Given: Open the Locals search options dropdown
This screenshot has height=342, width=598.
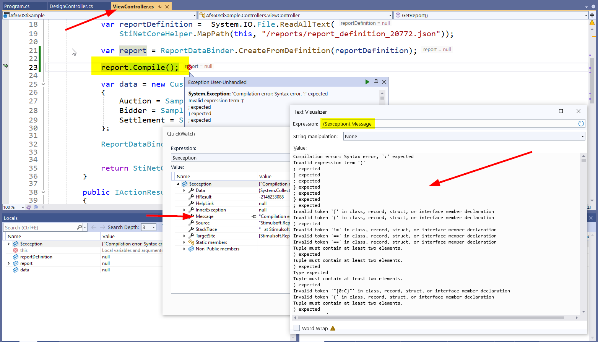Looking at the screenshot, I should [x=84, y=227].
